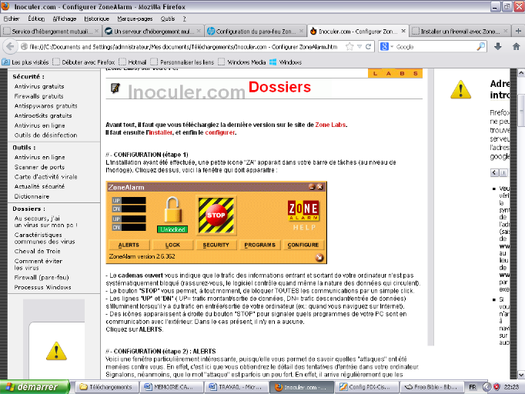Open 'Antirootkits gratuits' sidebar link
This screenshot has width=525, height=394.
pos(43,115)
